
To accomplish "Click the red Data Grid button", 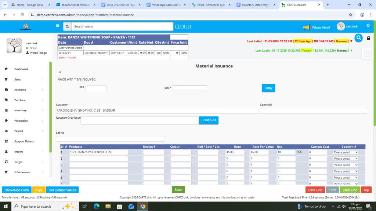I will [315, 190].
